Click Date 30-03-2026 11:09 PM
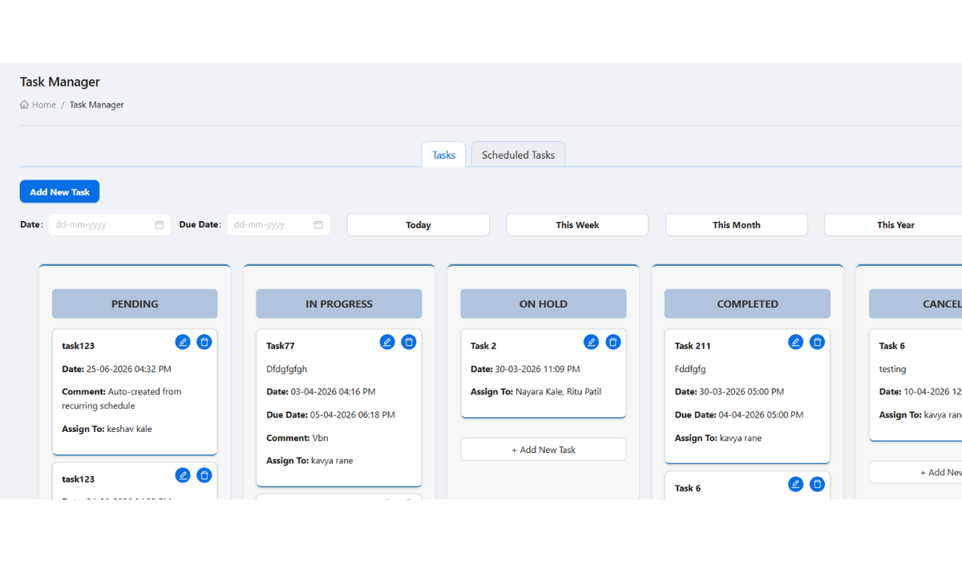The width and height of the screenshot is (962, 561). coord(525,369)
